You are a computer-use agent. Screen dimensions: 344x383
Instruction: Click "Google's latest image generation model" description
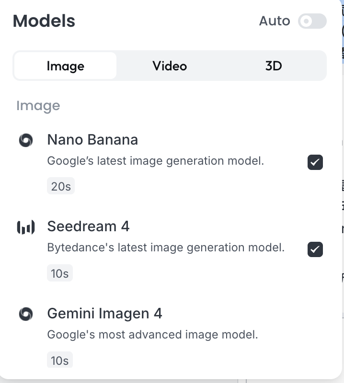click(x=156, y=161)
